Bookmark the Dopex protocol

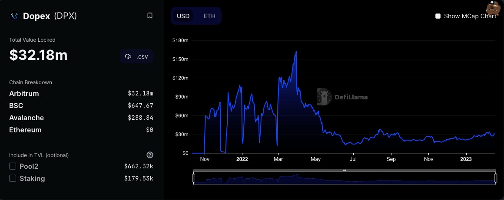(x=150, y=16)
